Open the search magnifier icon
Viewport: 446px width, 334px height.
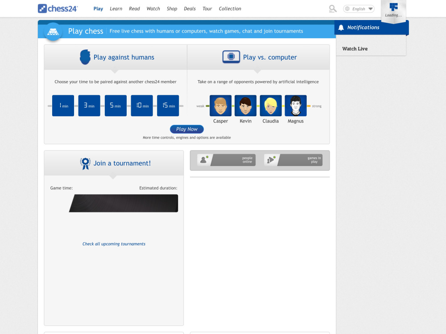tap(333, 9)
